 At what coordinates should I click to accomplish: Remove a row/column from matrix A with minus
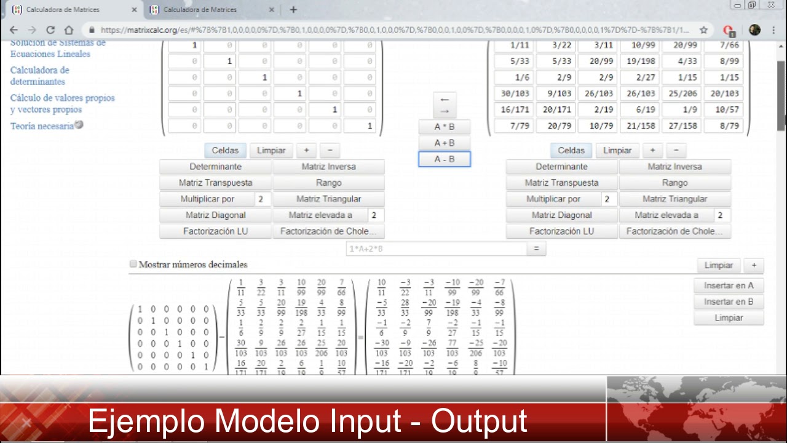[x=330, y=150]
